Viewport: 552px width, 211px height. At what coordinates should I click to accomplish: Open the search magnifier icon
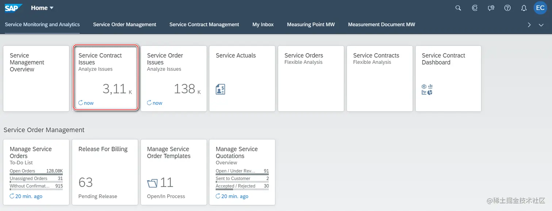point(458,8)
